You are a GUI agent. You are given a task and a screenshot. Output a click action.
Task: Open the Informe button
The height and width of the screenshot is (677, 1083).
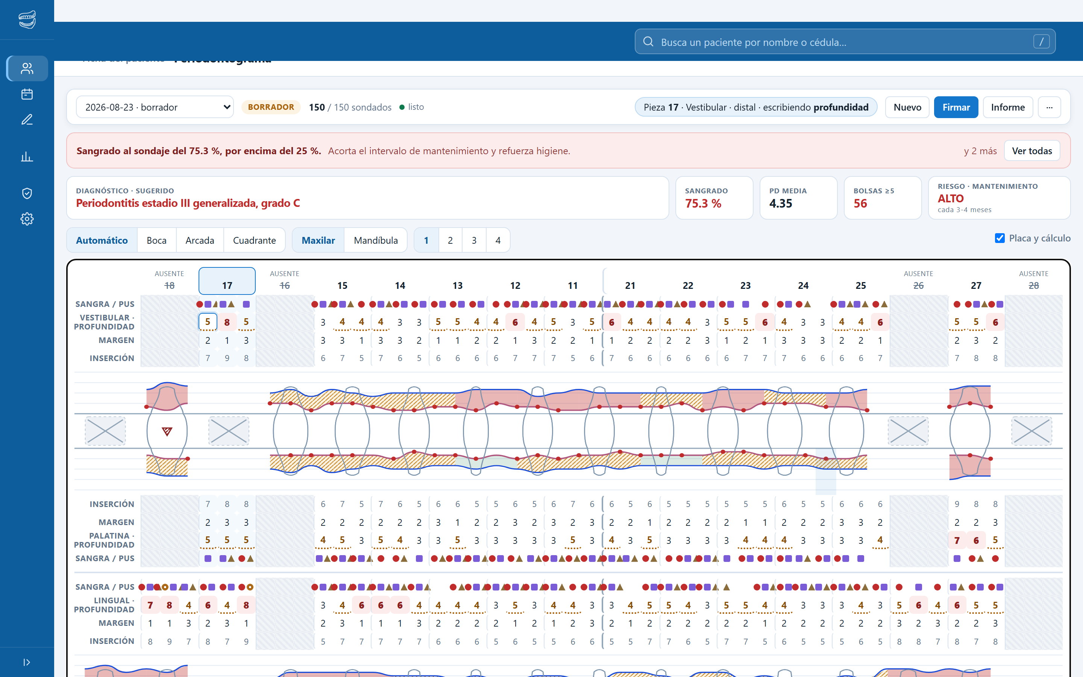point(1008,108)
